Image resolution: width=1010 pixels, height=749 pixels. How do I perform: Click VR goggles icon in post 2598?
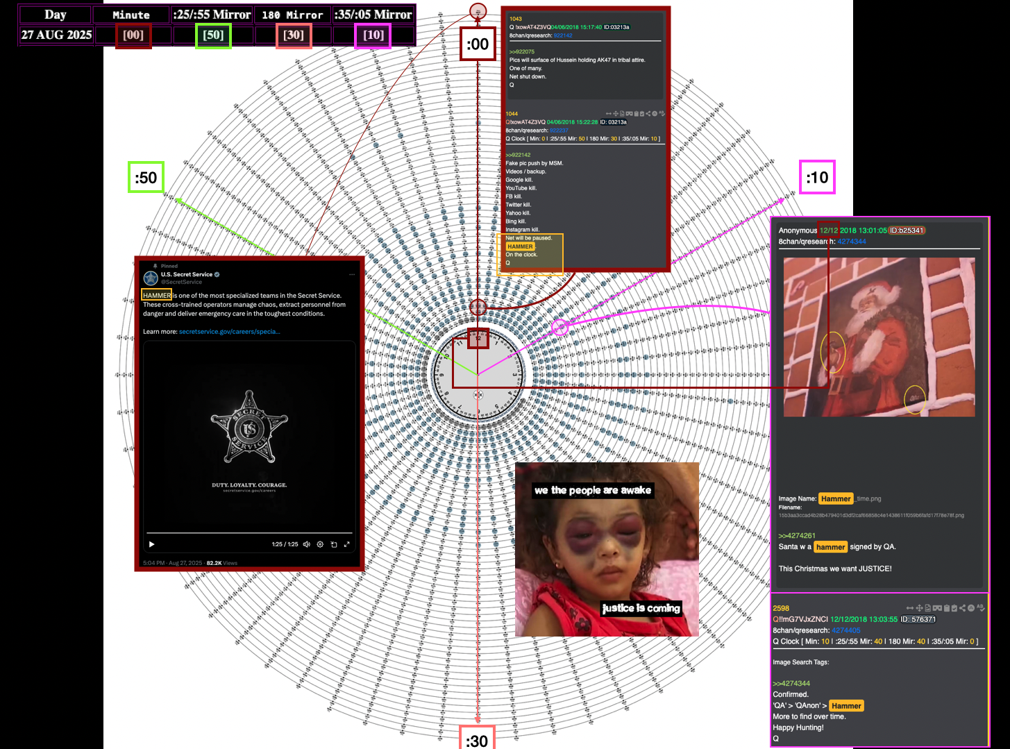click(x=937, y=608)
